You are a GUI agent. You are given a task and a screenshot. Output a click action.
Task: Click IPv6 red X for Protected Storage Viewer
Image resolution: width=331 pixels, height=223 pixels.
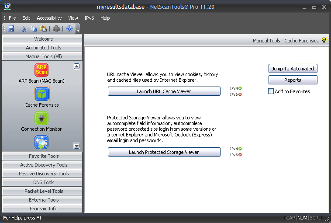tap(240, 155)
